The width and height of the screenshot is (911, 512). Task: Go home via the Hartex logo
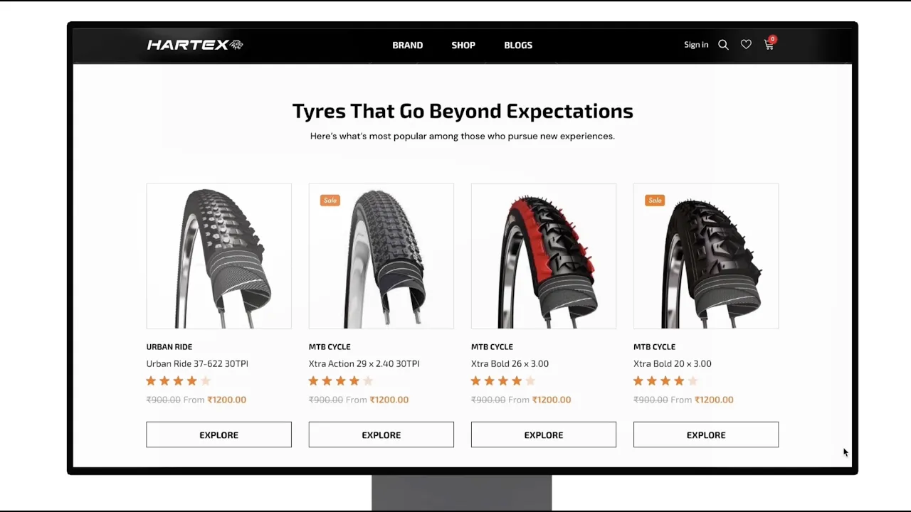point(195,45)
